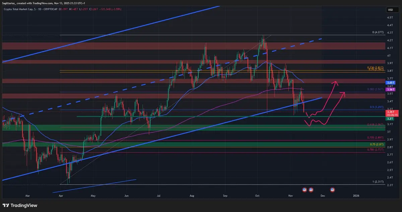This screenshot has height=212, width=402.
Task: Click the fib label 0.382 (3.52T)
Action: tap(375, 90)
